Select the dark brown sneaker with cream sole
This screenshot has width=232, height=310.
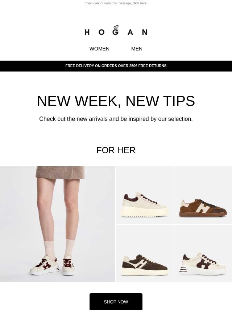145,253
